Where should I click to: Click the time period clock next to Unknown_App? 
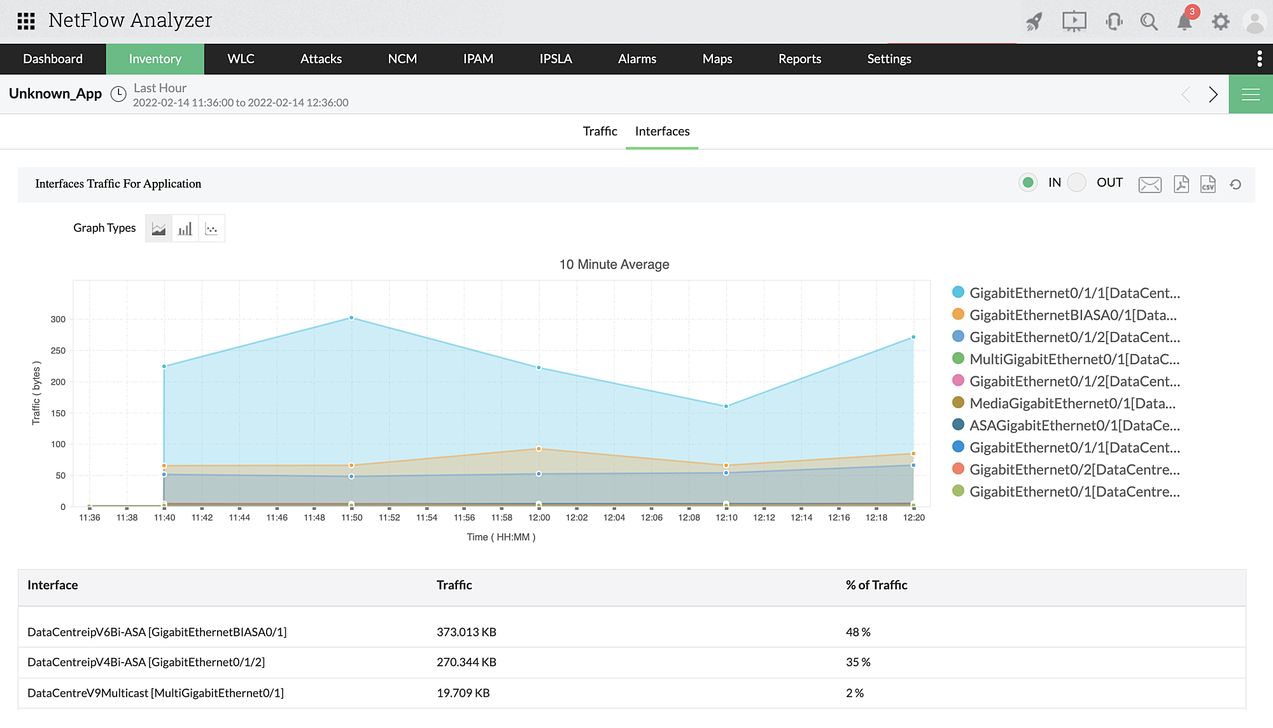[x=118, y=93]
